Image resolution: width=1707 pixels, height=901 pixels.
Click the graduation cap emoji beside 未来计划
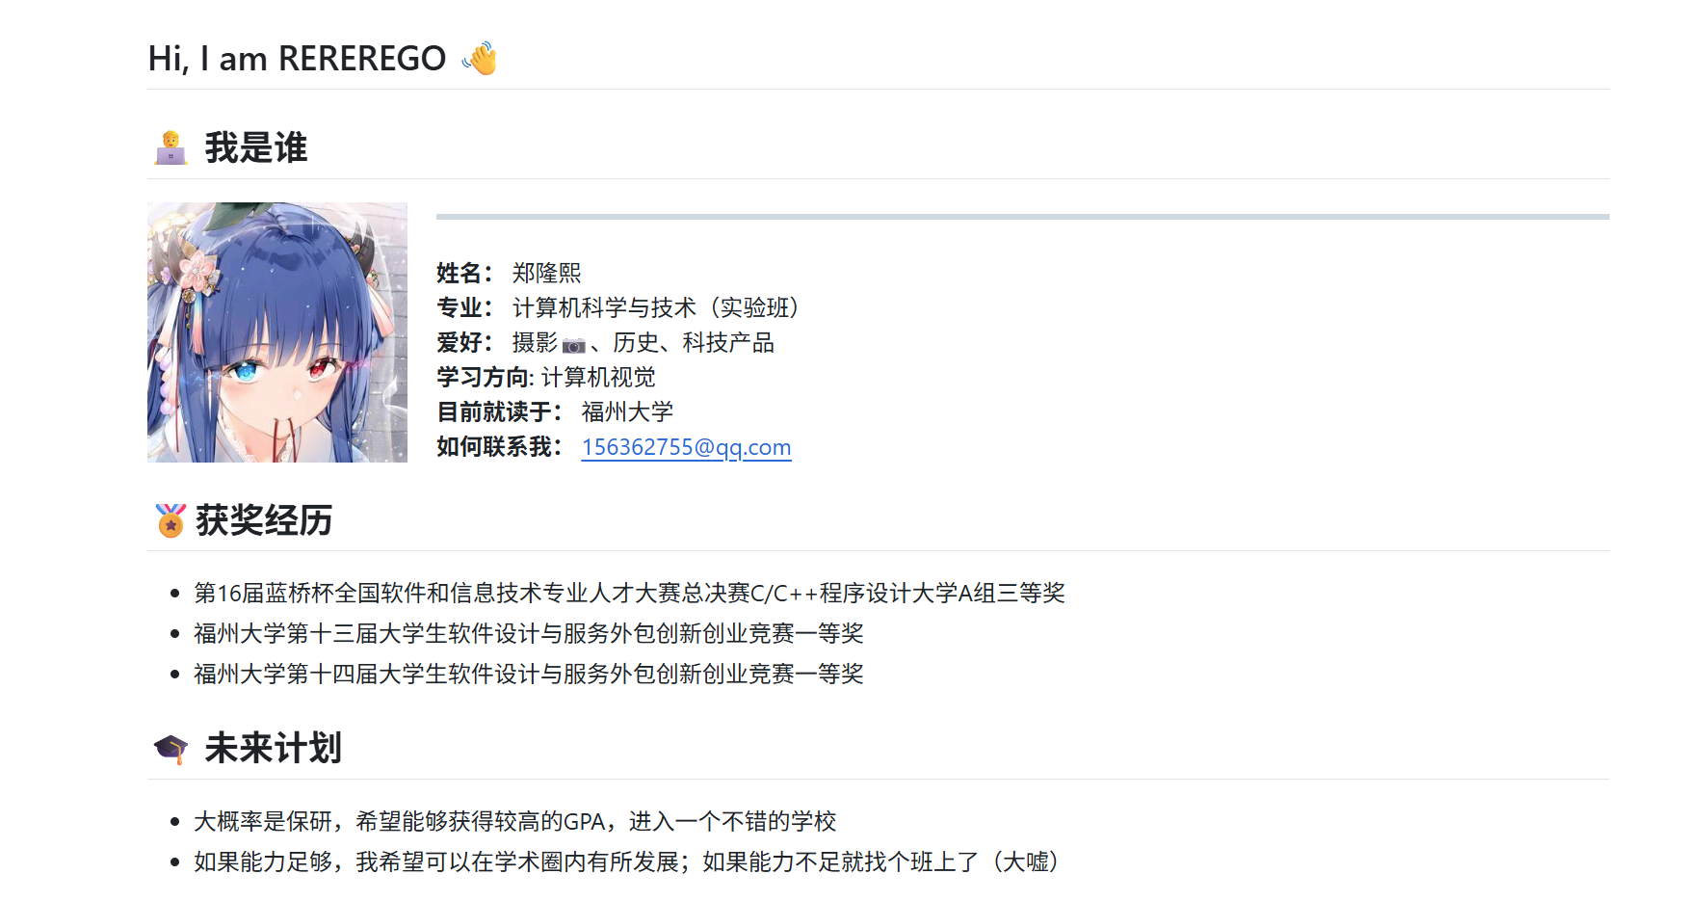pos(171,749)
